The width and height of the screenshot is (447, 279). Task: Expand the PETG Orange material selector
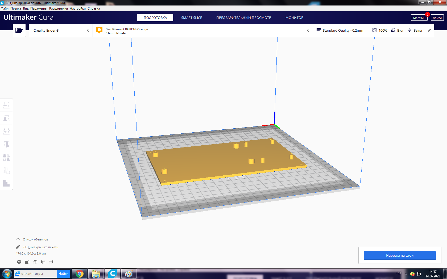202,30
